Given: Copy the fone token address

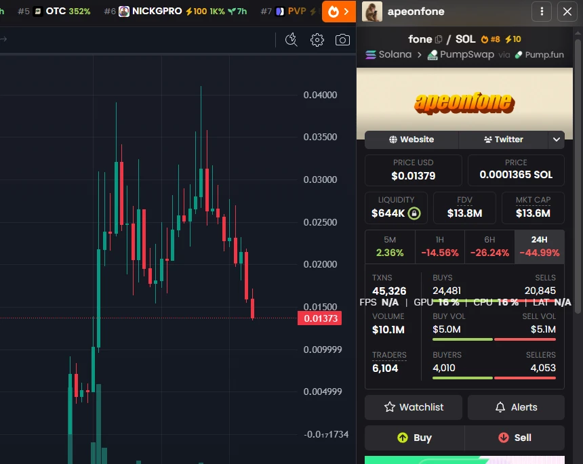Looking at the screenshot, I should [x=439, y=39].
